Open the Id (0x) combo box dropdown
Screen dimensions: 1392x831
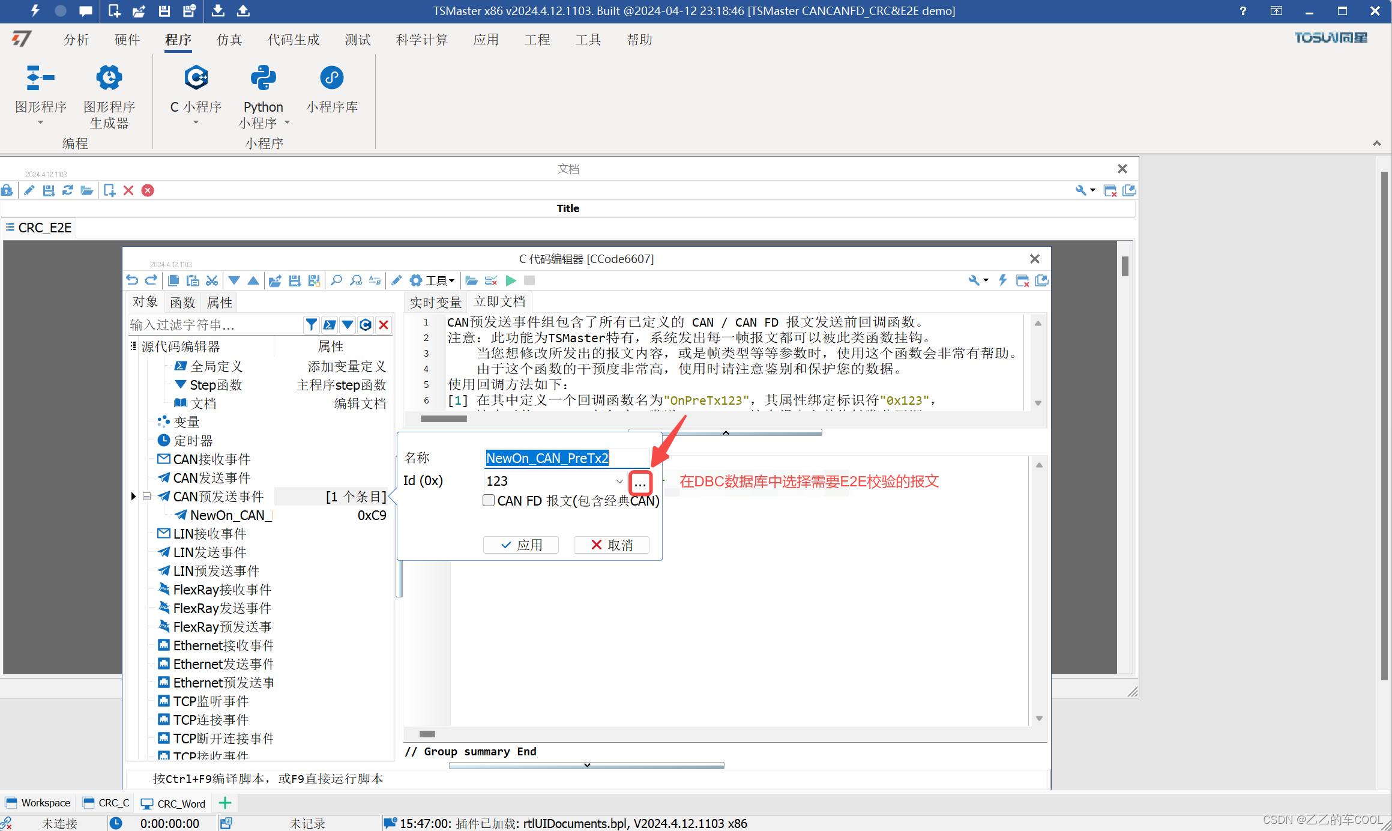[619, 481]
